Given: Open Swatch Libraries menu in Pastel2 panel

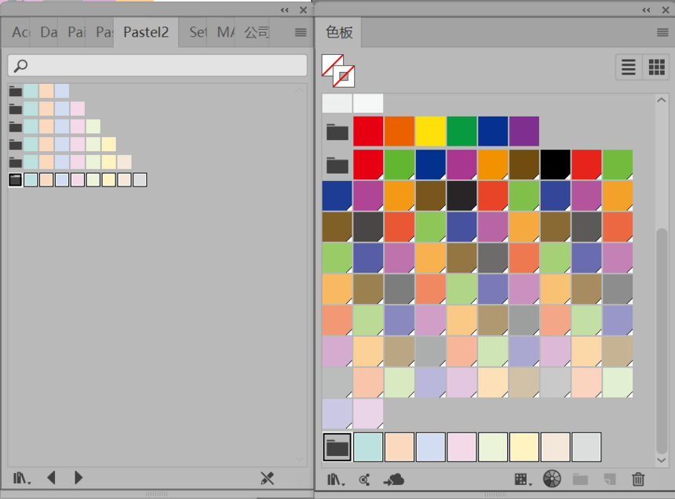Looking at the screenshot, I should [21, 478].
